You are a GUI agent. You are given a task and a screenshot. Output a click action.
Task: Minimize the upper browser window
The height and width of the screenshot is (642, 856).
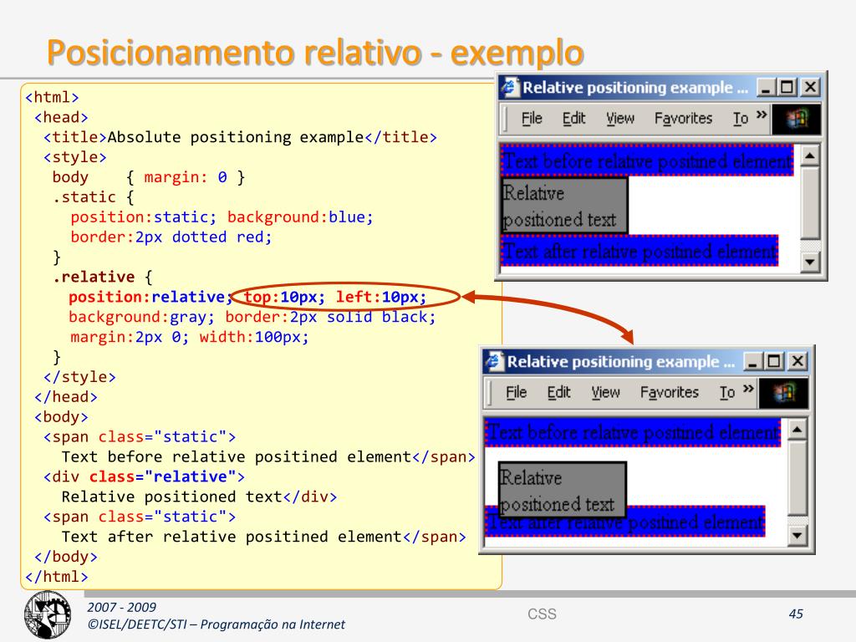(766, 87)
